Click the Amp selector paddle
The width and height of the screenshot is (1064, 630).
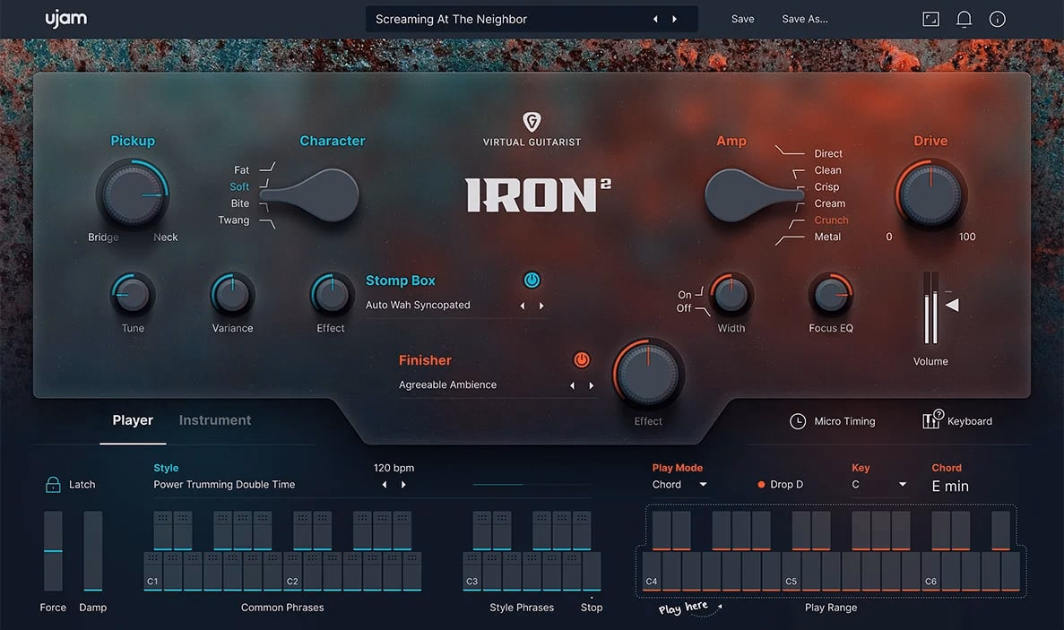coord(753,195)
